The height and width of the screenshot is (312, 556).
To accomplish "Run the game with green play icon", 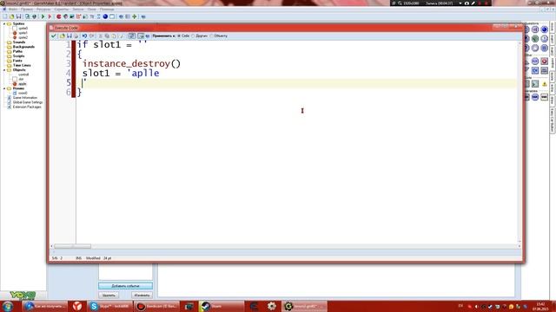I will [43, 16].
